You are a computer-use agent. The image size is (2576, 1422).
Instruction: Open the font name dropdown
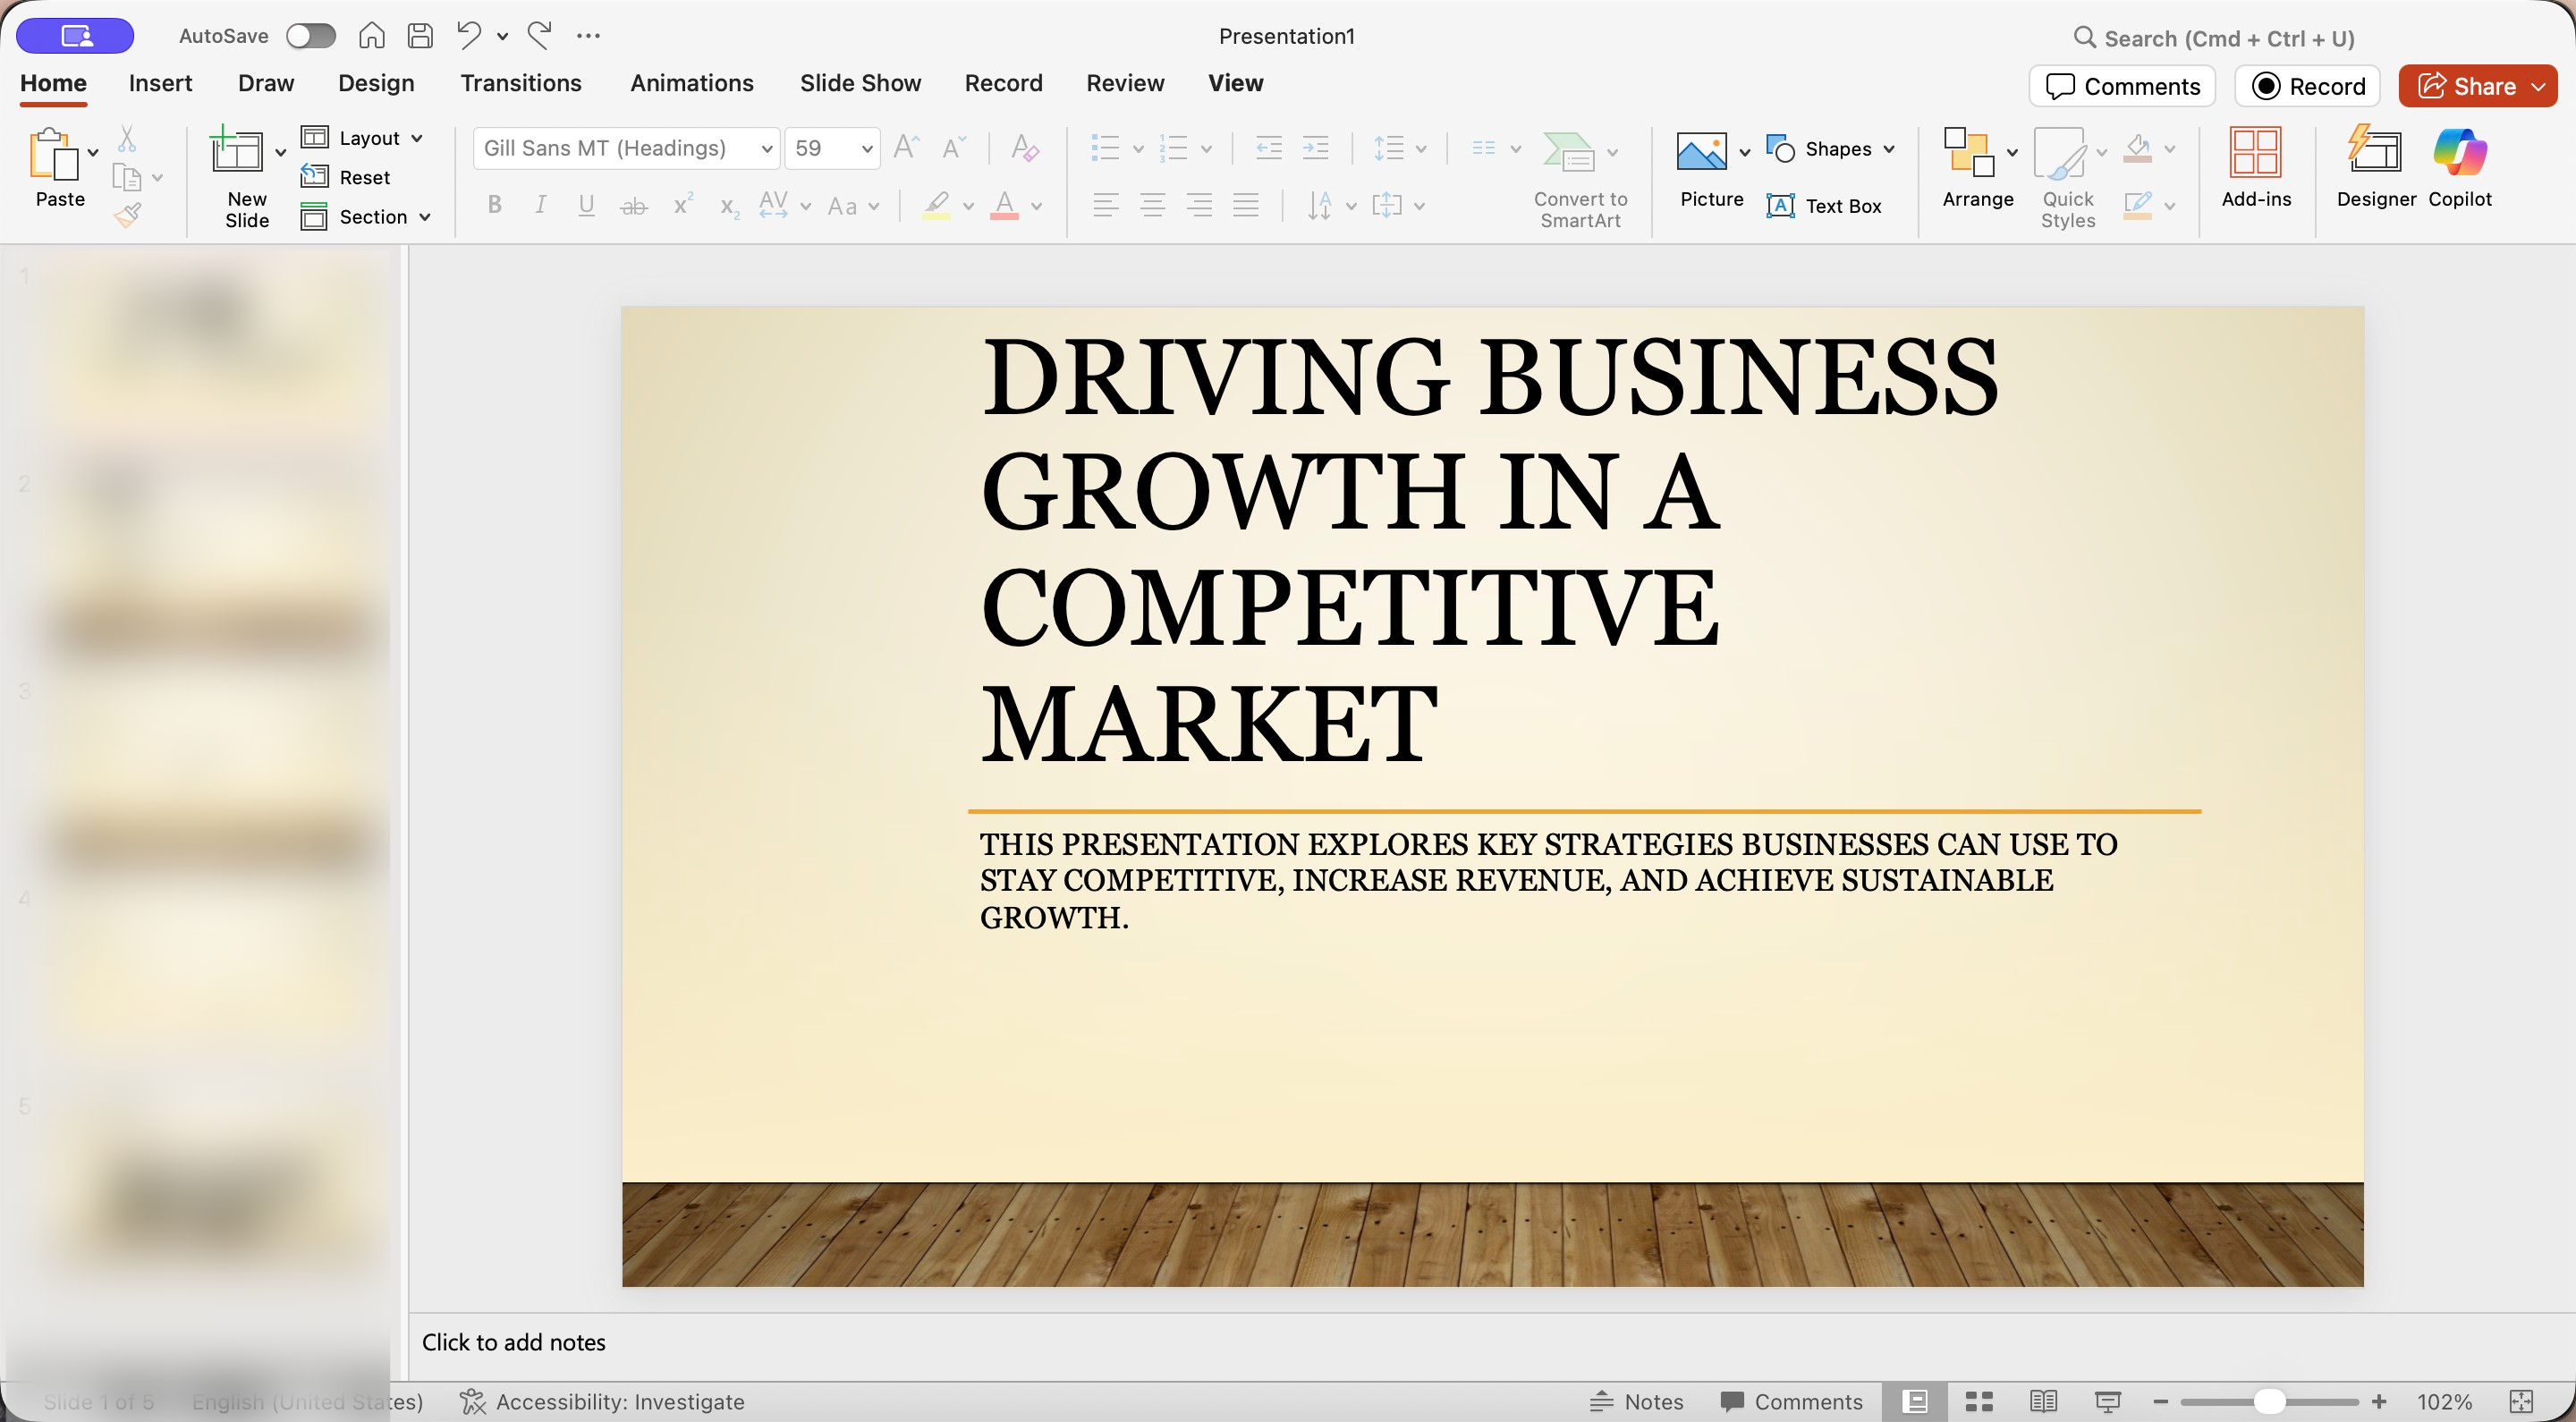766,149
